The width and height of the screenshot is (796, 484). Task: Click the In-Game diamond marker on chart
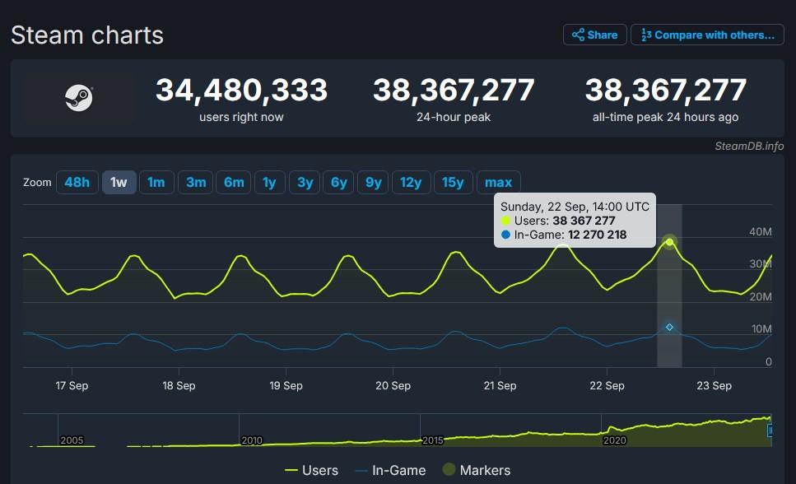tap(669, 328)
